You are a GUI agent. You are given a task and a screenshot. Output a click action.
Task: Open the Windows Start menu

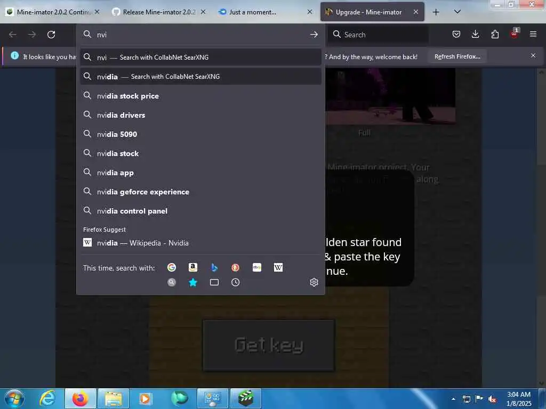[x=14, y=398]
